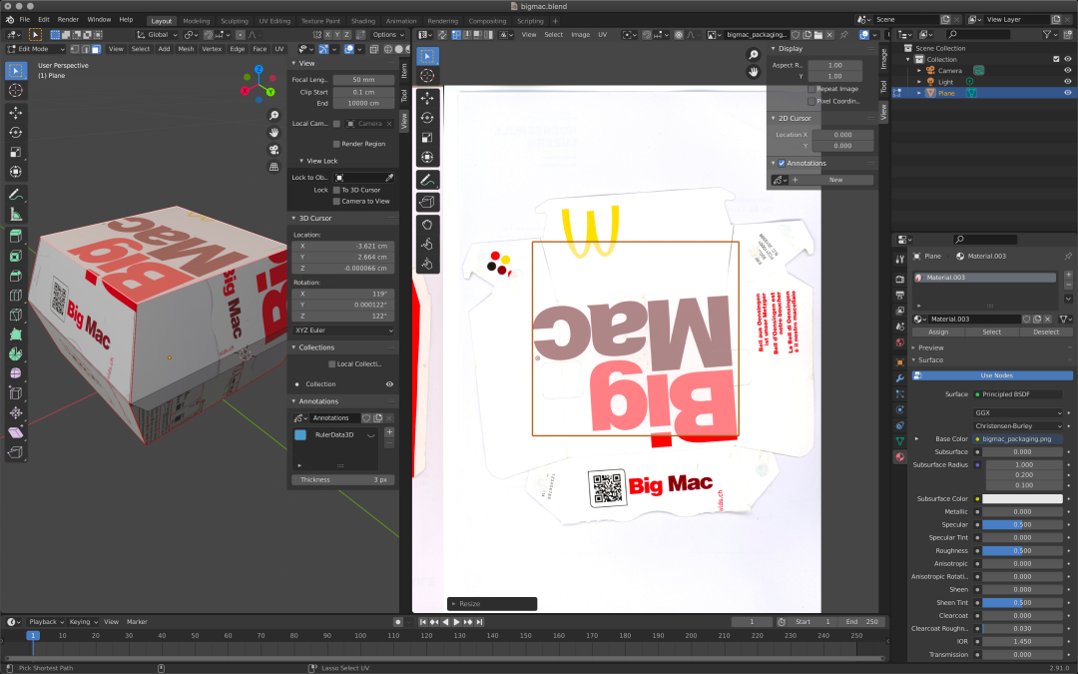This screenshot has height=674, width=1078.
Task: Enable Lock To 3D Cursor checkbox
Action: point(336,190)
